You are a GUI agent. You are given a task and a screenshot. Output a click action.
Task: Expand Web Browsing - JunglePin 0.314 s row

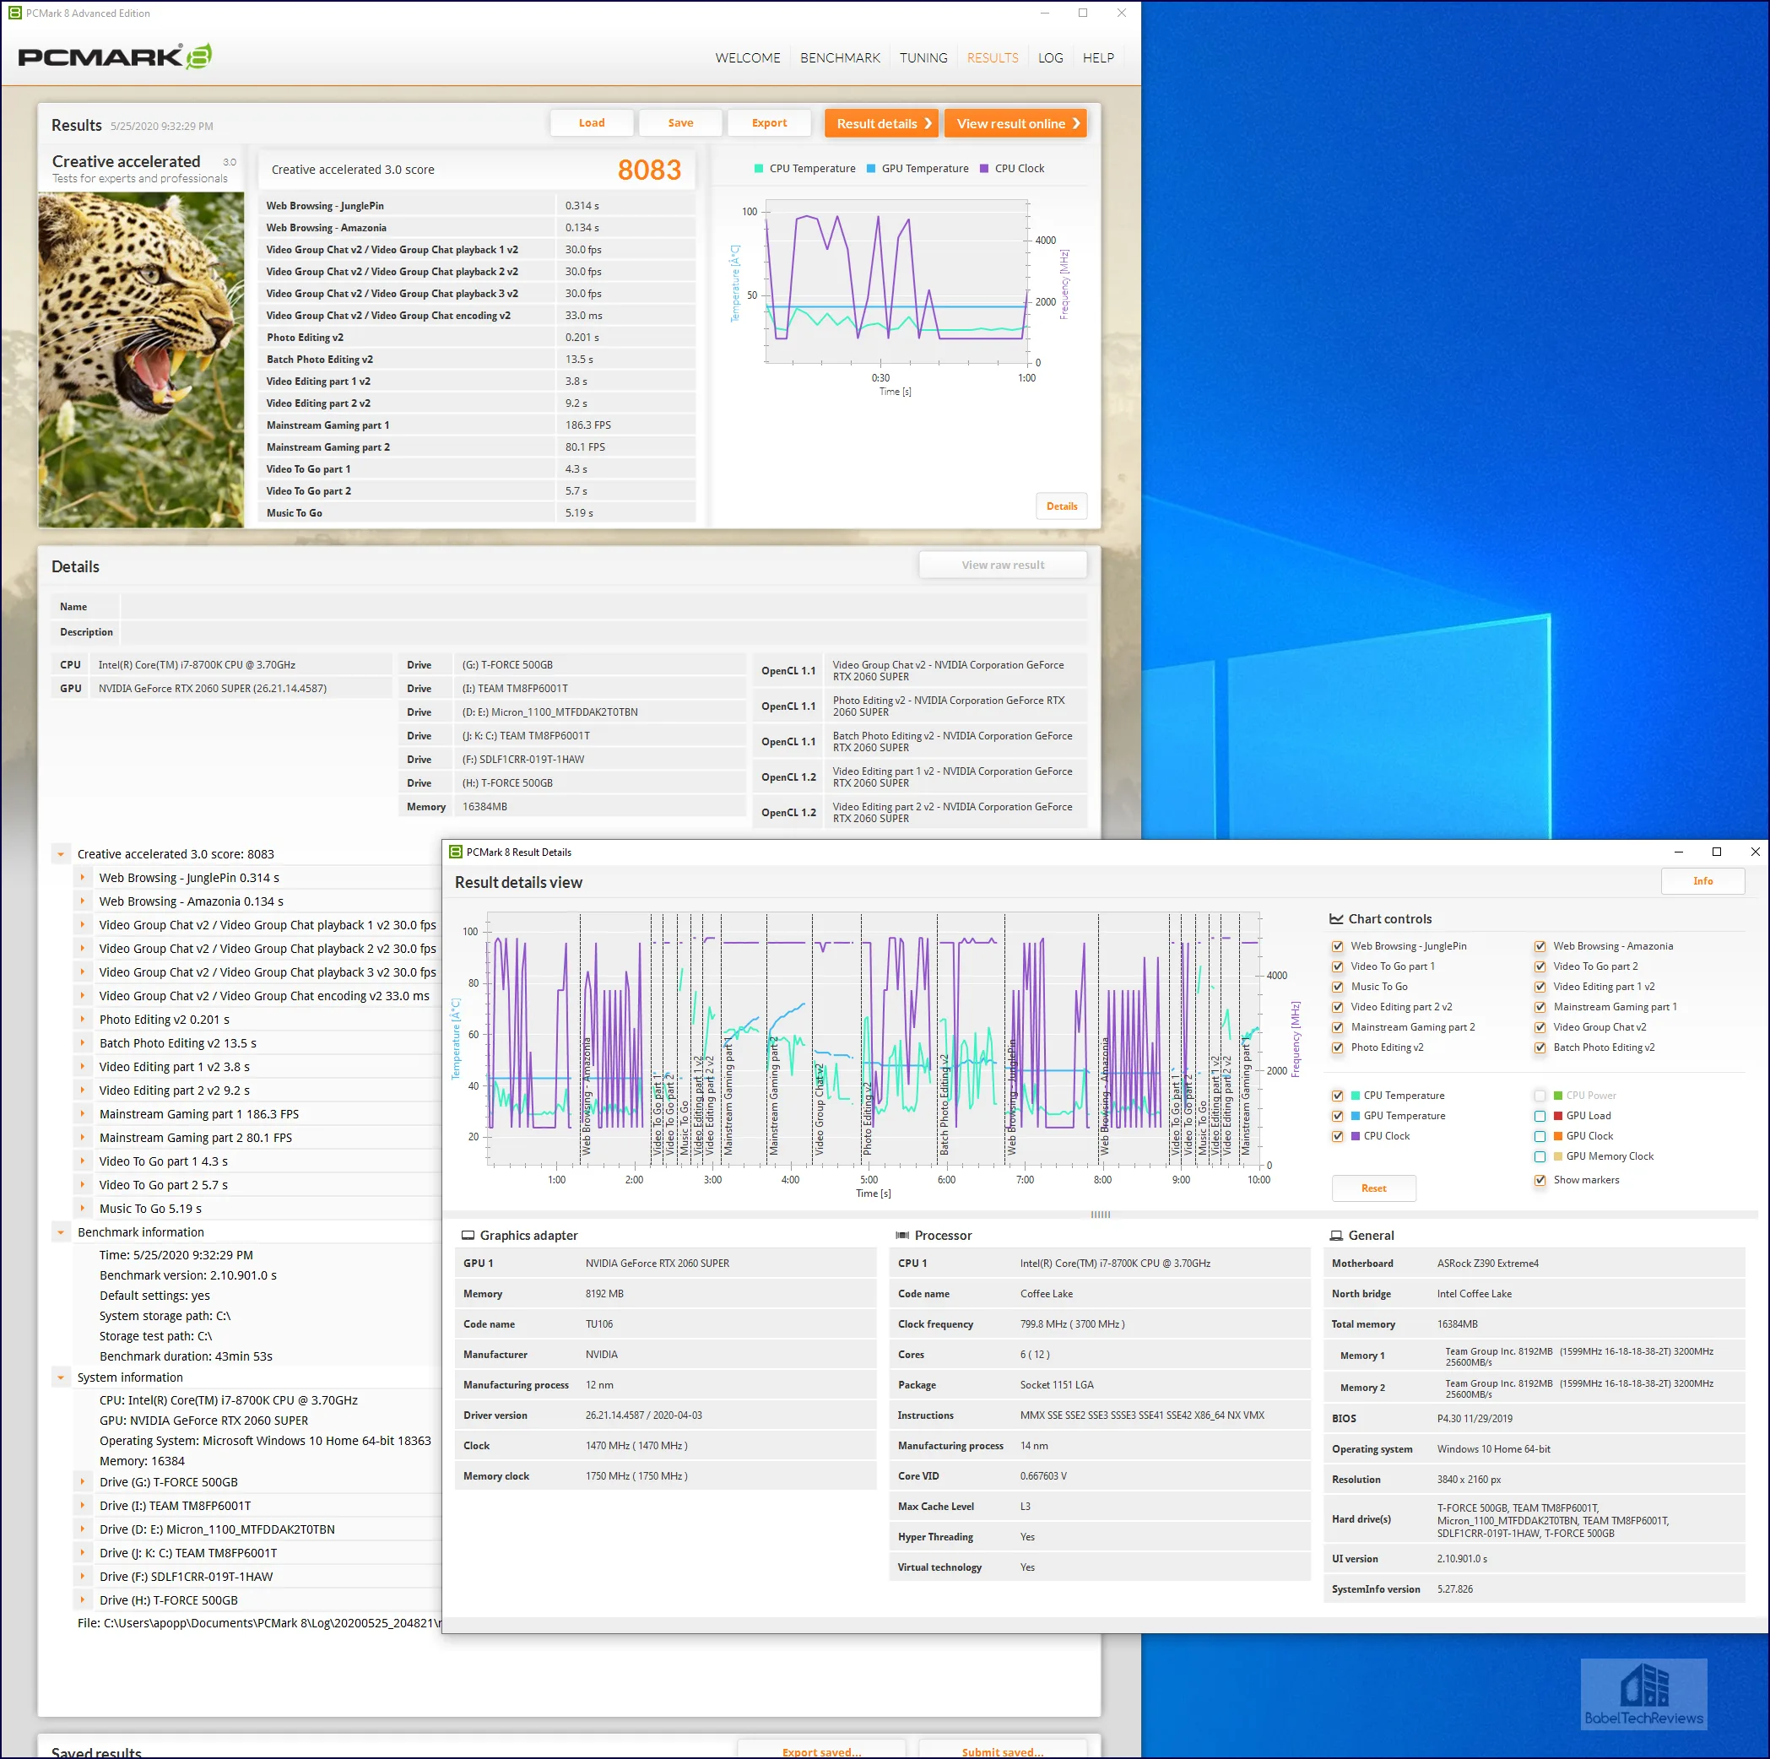(x=83, y=877)
